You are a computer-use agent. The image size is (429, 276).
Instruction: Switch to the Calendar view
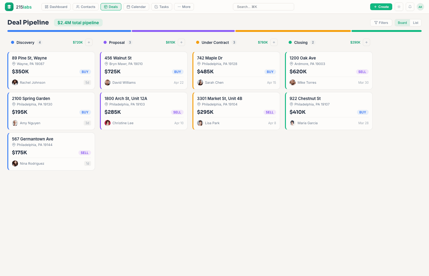coord(136,6)
